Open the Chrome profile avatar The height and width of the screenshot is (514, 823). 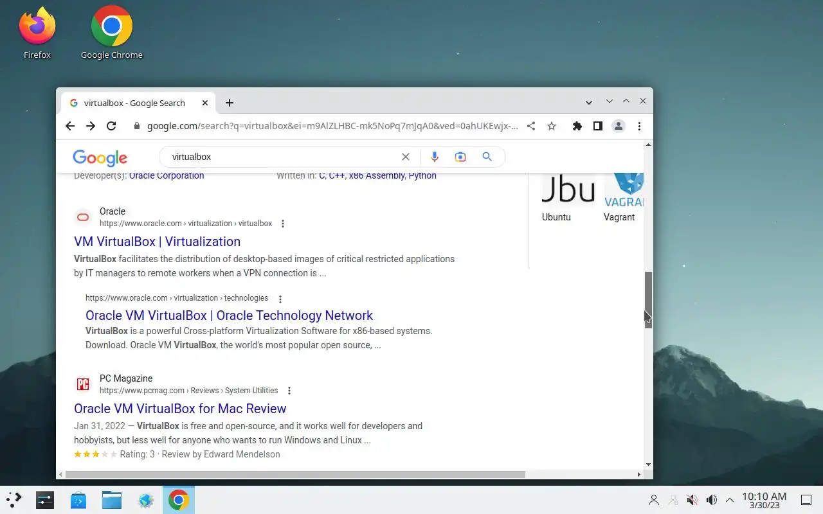(x=619, y=126)
